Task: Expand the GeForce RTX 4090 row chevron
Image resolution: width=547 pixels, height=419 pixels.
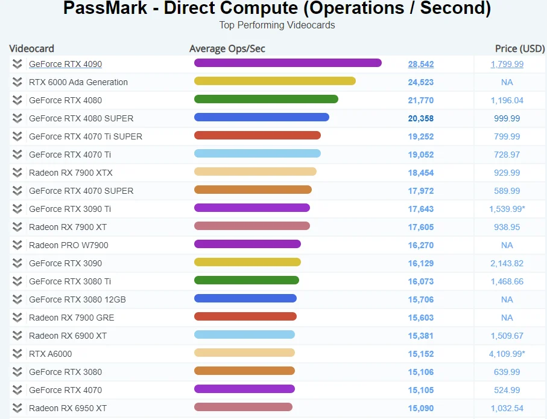Action: click(17, 64)
